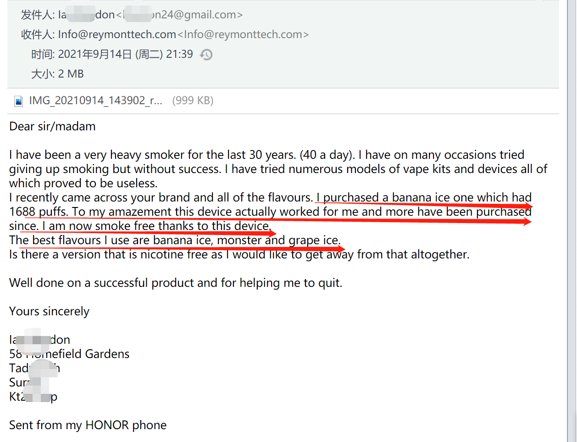
Task: Select the recipient address in angle brackets
Action: [x=243, y=34]
